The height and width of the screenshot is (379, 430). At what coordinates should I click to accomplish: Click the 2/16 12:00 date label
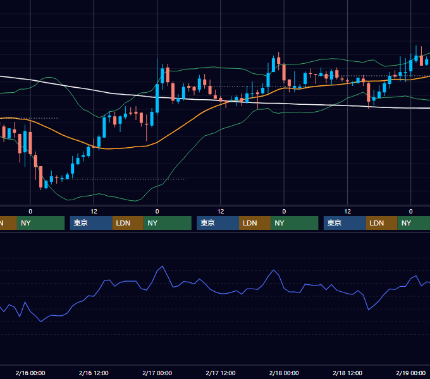[x=94, y=373]
